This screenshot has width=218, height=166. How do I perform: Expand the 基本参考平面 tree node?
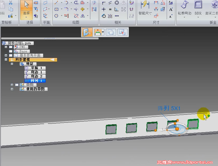[x=6, y=55]
